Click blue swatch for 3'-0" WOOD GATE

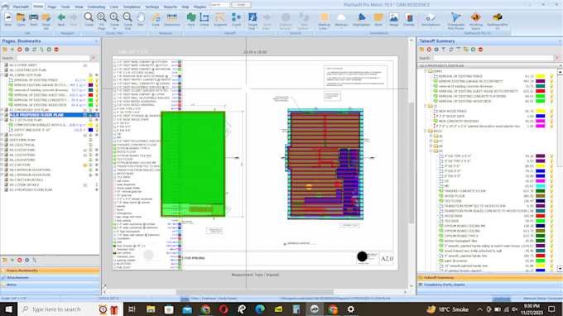click(541, 117)
